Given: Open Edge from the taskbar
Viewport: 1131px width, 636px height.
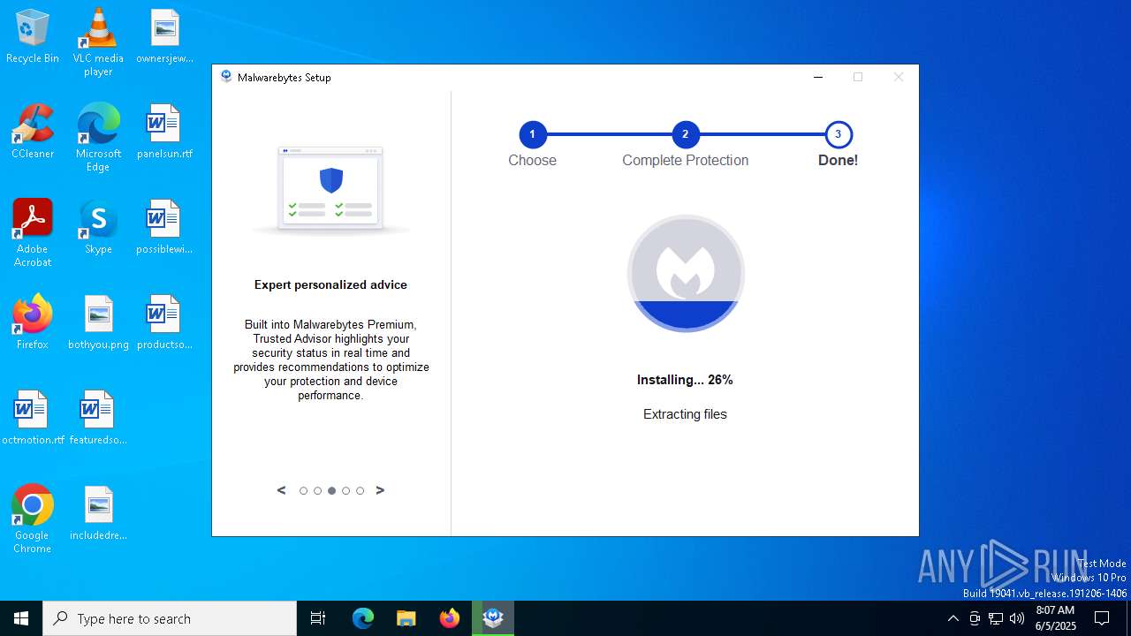Looking at the screenshot, I should (x=363, y=618).
